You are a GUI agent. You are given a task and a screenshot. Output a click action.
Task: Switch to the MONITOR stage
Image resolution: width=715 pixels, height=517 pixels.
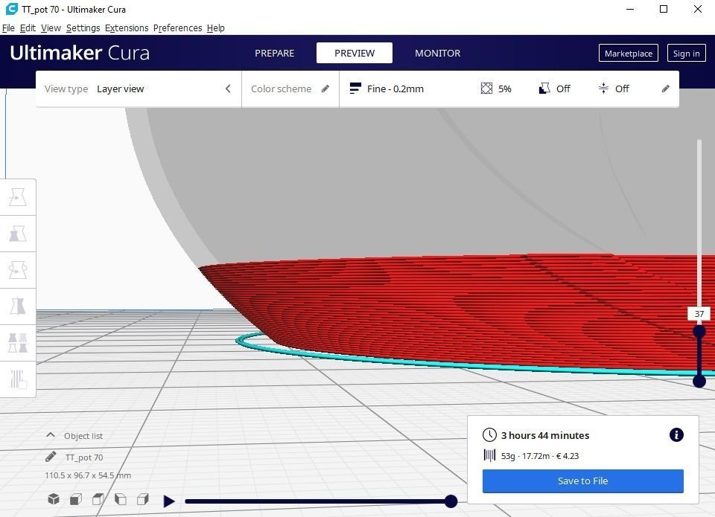[437, 53]
